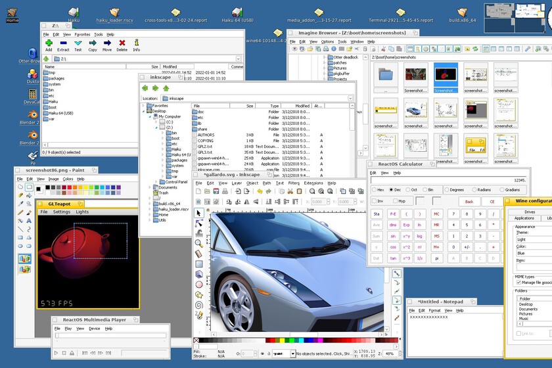The height and width of the screenshot is (368, 552).
Task: Open the Lights menu in GLTeapot
Action: [x=82, y=212]
